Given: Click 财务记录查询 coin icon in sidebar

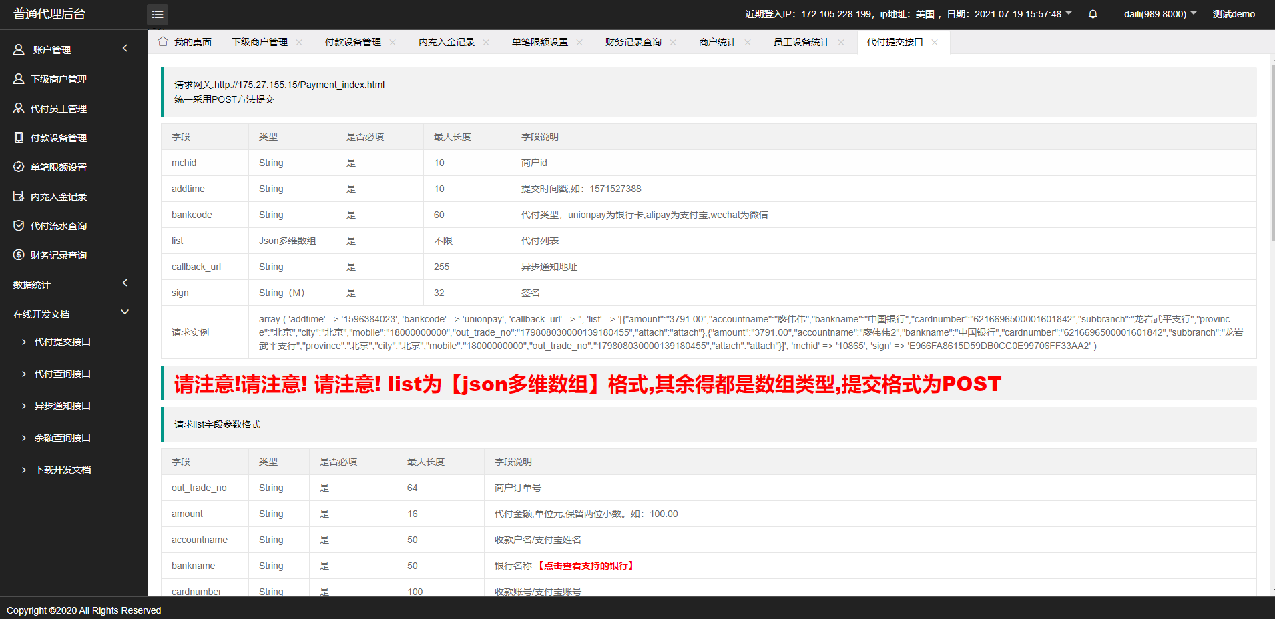Looking at the screenshot, I should [x=19, y=255].
